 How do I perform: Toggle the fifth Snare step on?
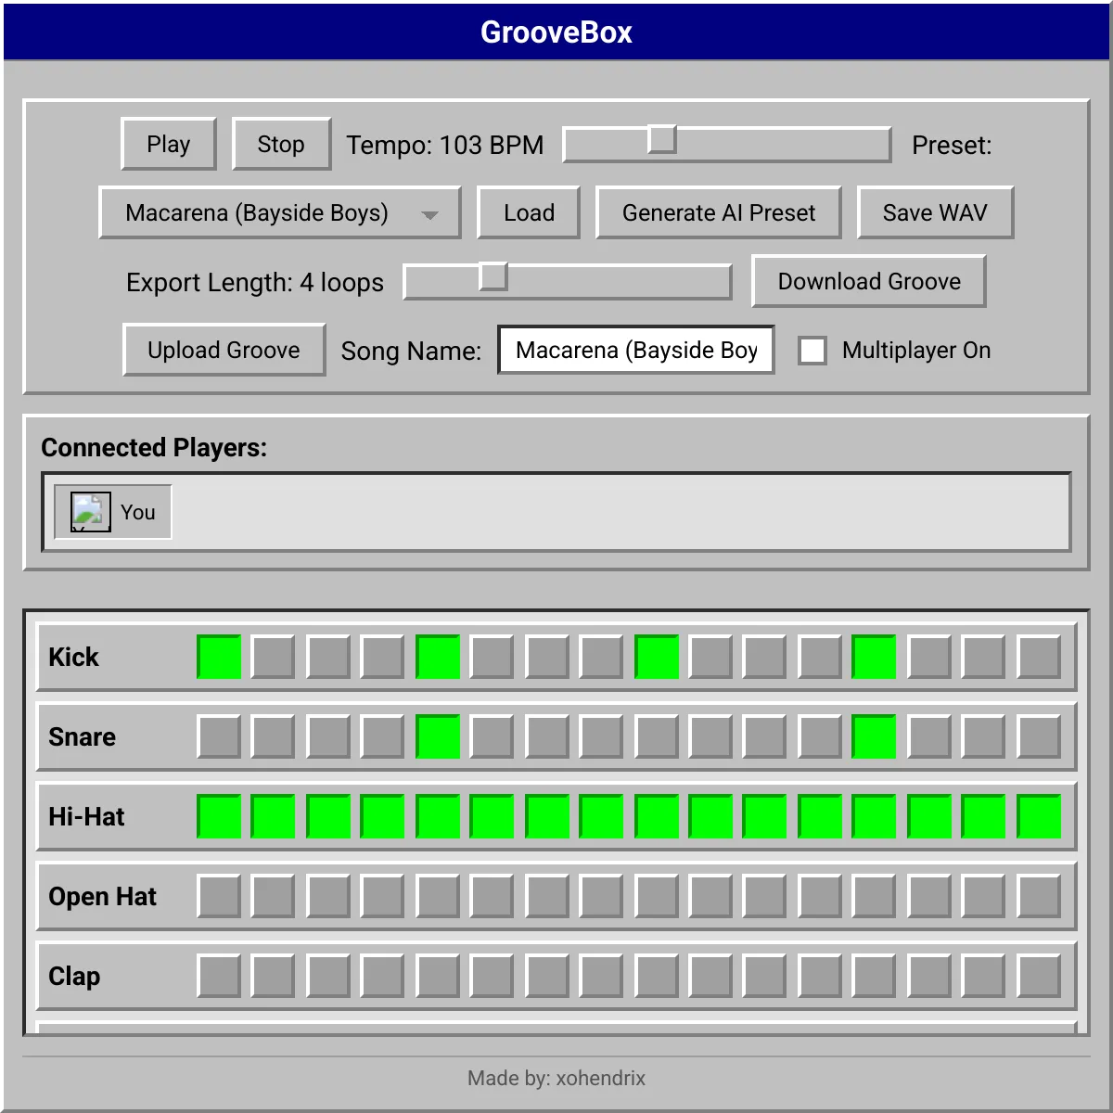437,736
